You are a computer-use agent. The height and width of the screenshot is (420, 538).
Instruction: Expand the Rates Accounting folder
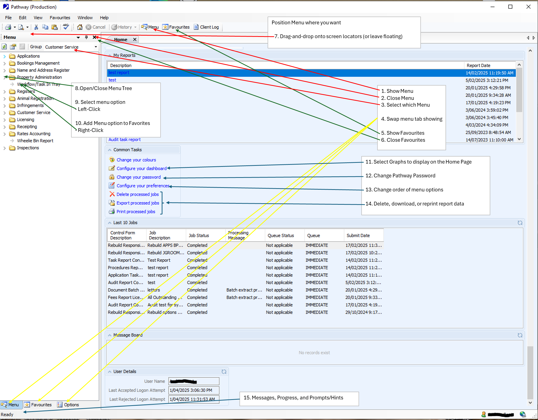[5, 134]
